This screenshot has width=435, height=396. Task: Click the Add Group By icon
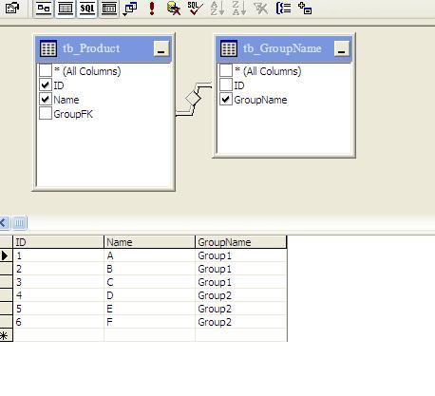(x=283, y=9)
